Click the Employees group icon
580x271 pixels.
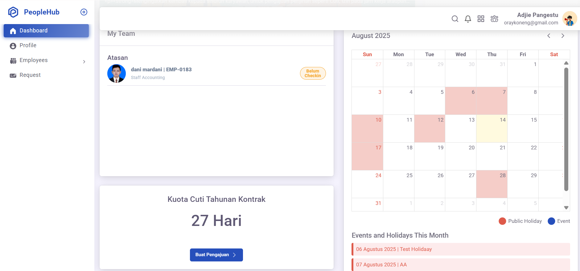13,61
